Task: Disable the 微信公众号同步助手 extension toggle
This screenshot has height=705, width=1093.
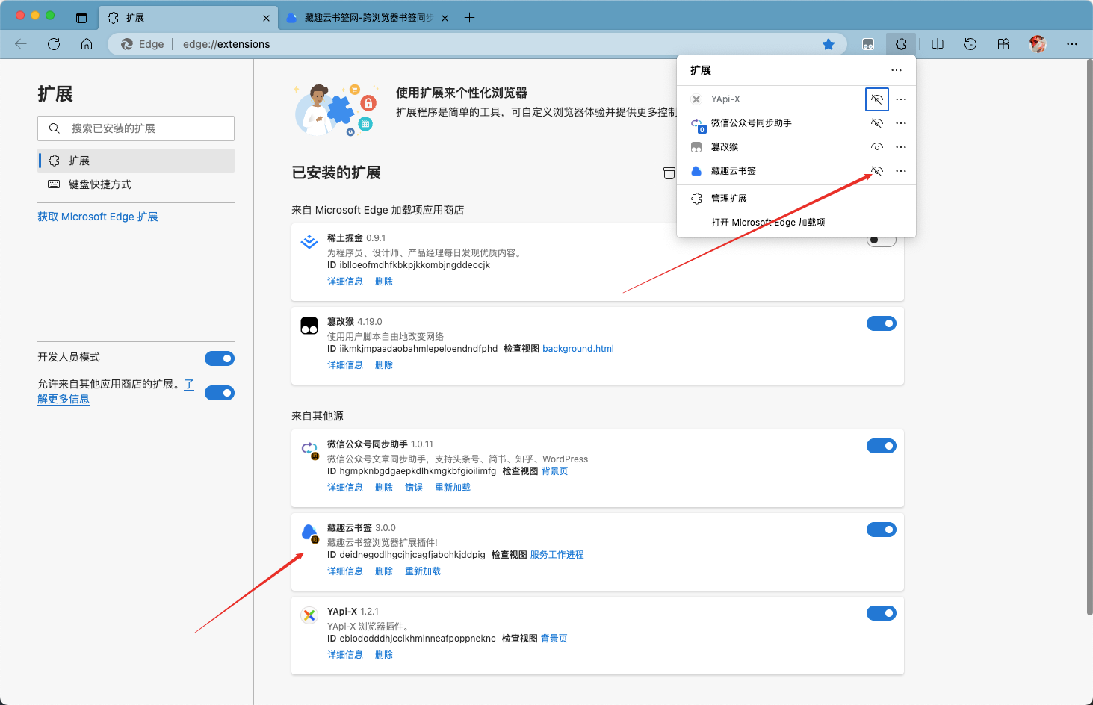Action: 881,446
